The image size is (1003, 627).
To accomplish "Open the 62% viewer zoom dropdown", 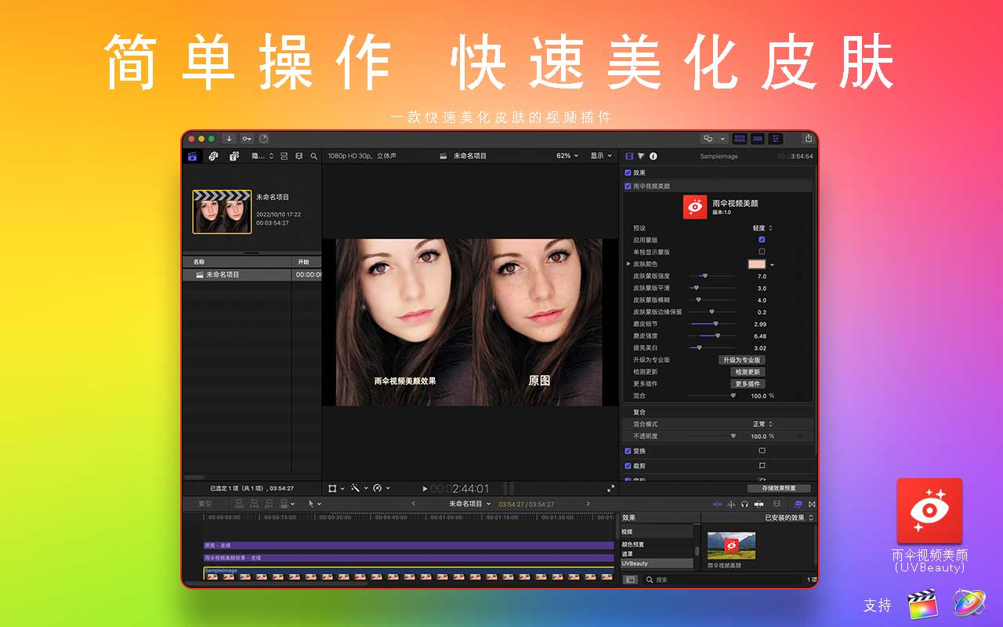I will (x=567, y=156).
